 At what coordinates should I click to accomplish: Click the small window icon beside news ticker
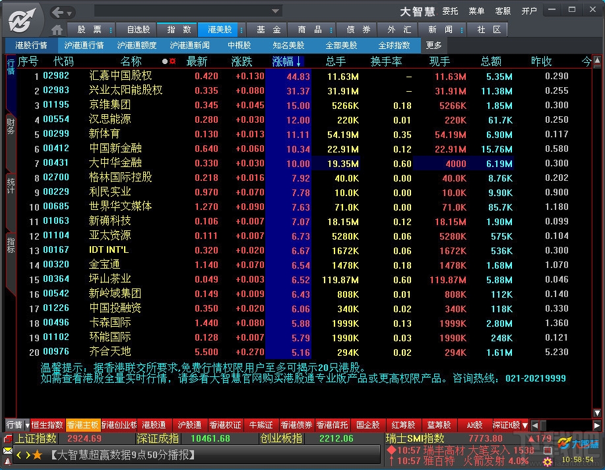548,450
